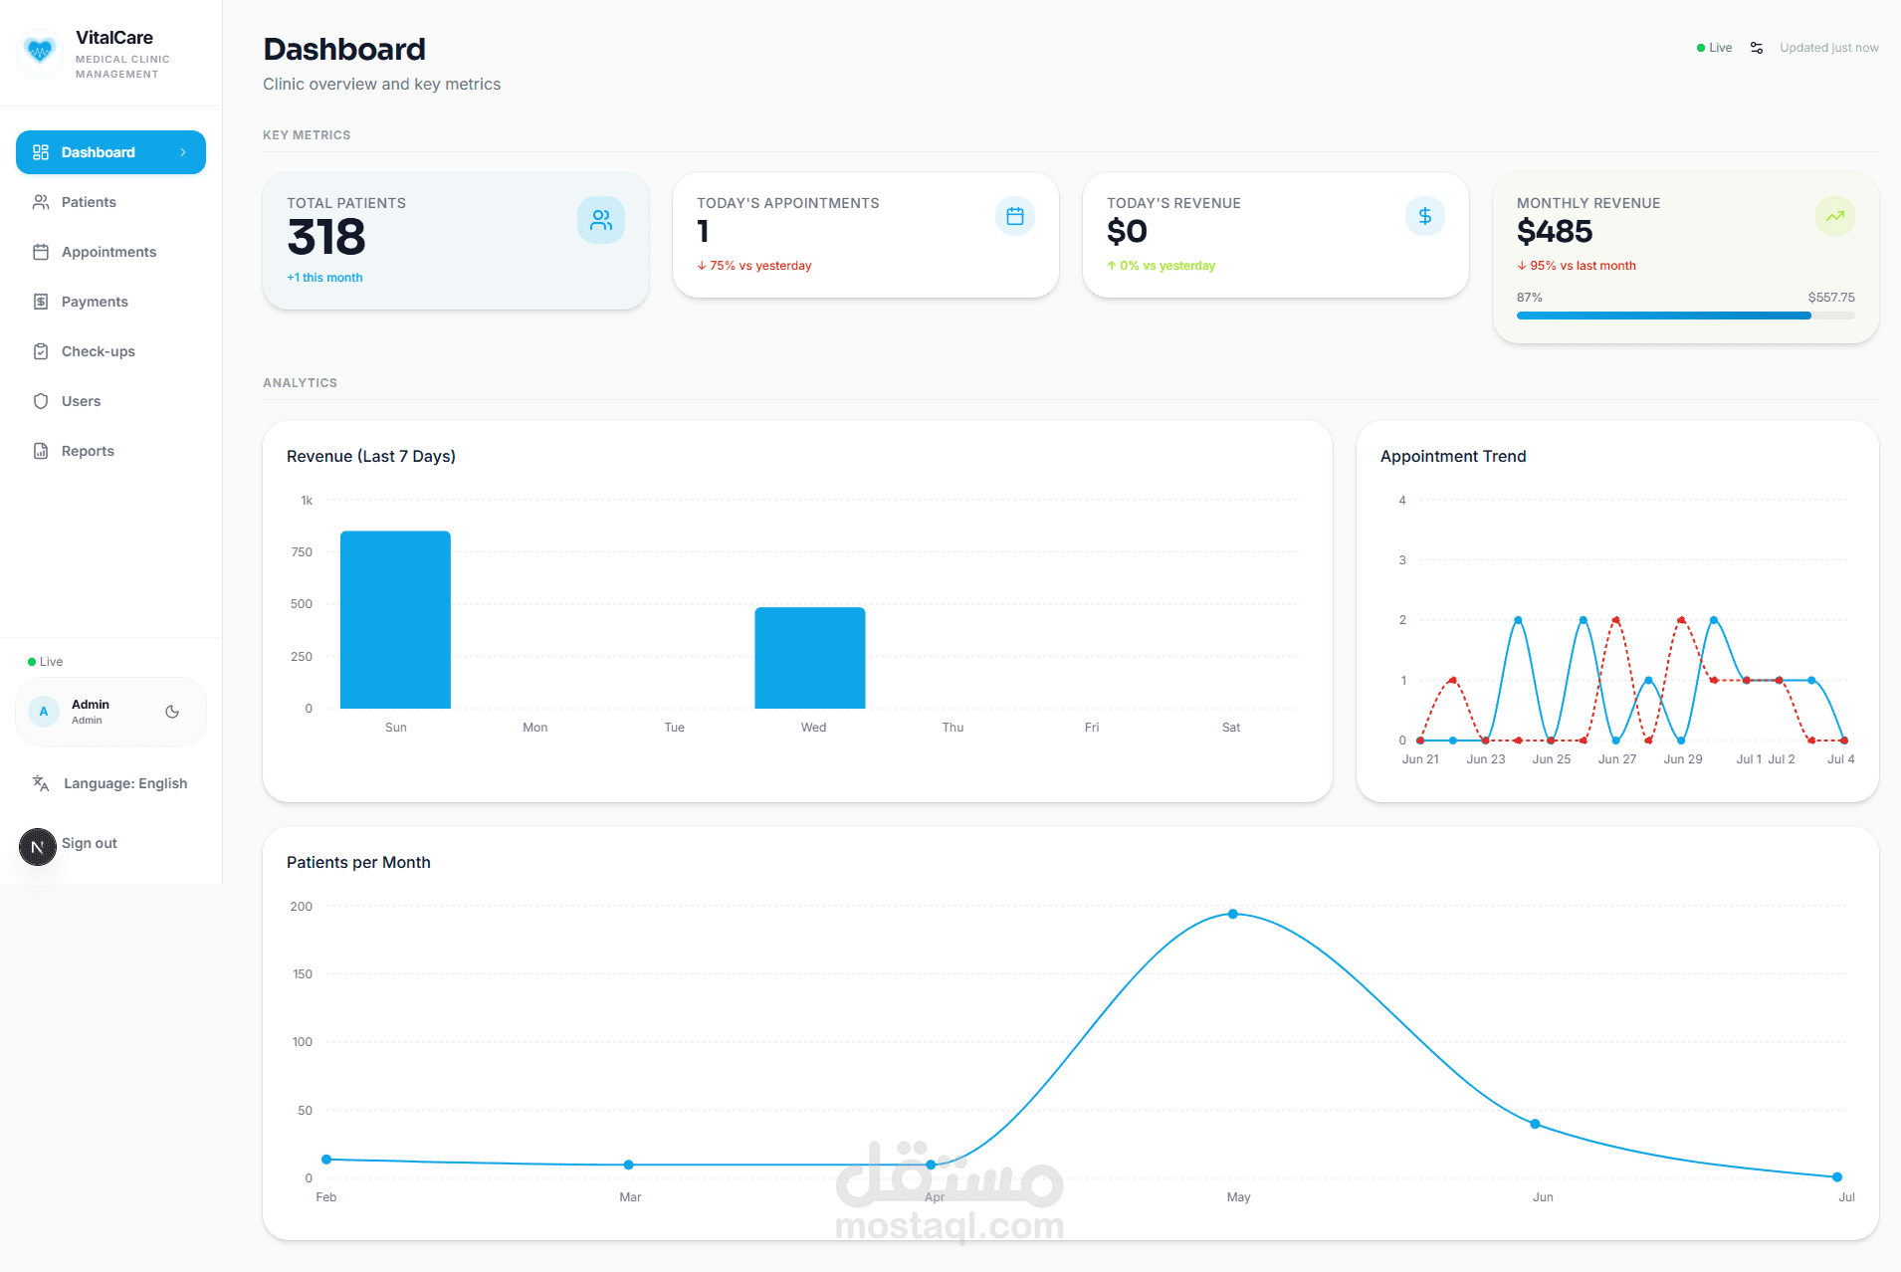The height and width of the screenshot is (1272, 1901).
Task: Click the Monthly Revenue progress bar
Action: (1686, 316)
